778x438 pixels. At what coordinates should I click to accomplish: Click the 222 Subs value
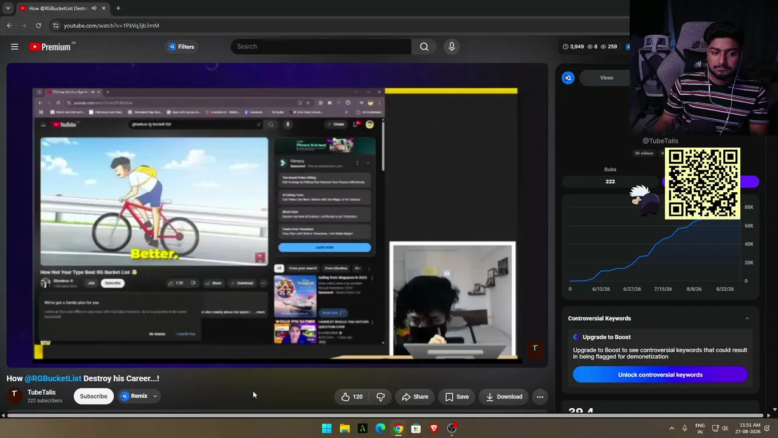click(610, 181)
